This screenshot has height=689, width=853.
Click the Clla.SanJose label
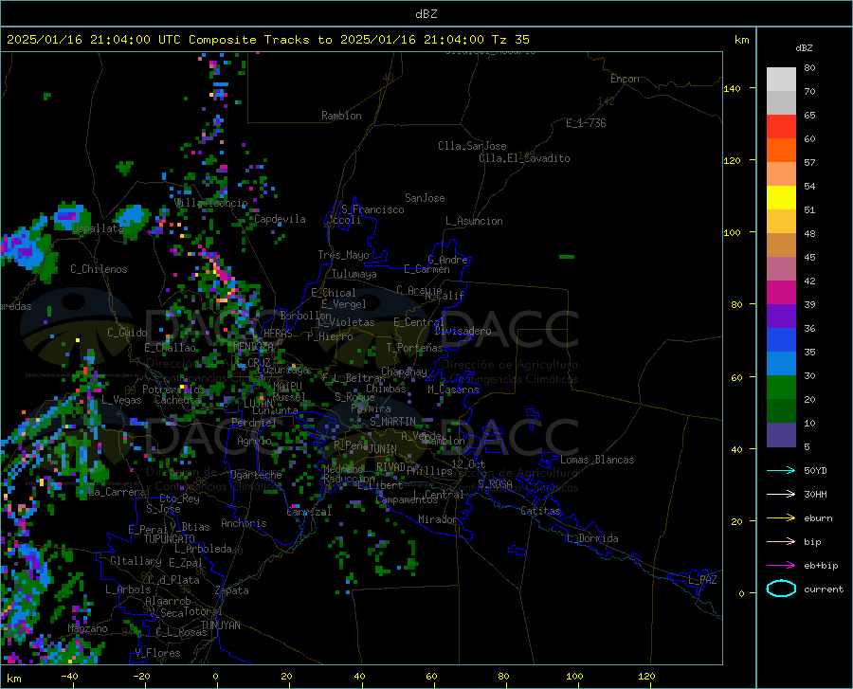click(x=472, y=146)
